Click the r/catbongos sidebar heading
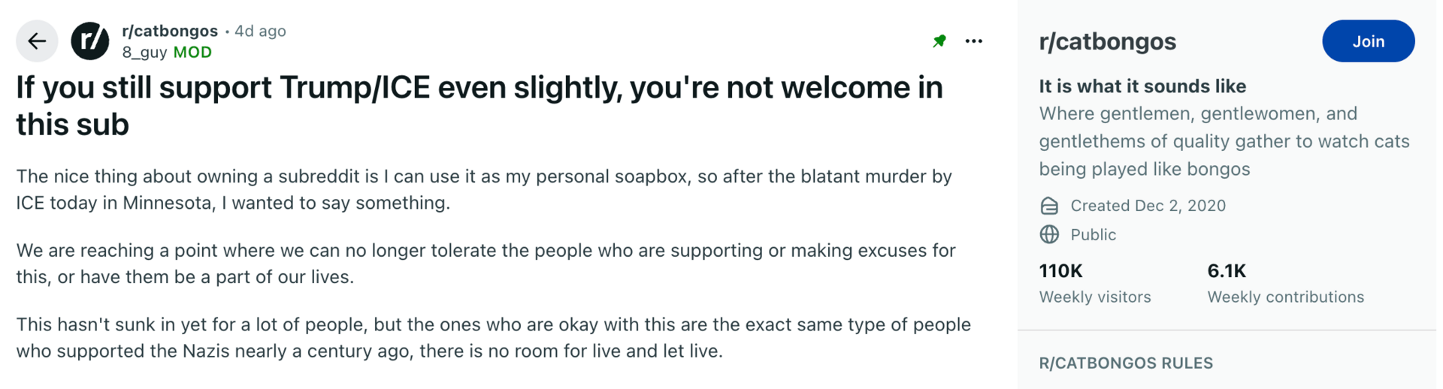The width and height of the screenshot is (1443, 389). pos(1107,41)
